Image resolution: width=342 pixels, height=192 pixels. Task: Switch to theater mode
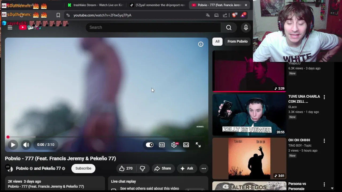click(186, 145)
